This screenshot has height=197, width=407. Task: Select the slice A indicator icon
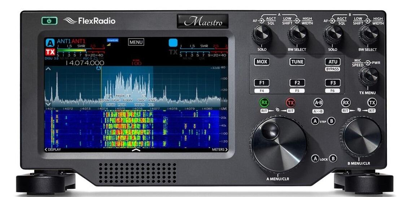(50, 42)
